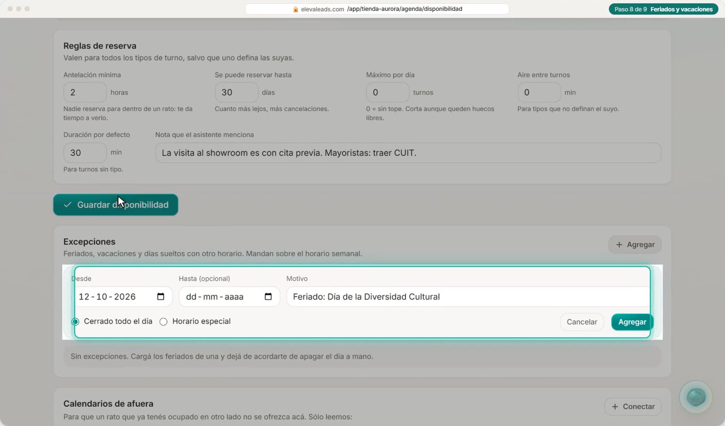Click the browser address bar URL
This screenshot has width=725, height=426.
[x=377, y=9]
